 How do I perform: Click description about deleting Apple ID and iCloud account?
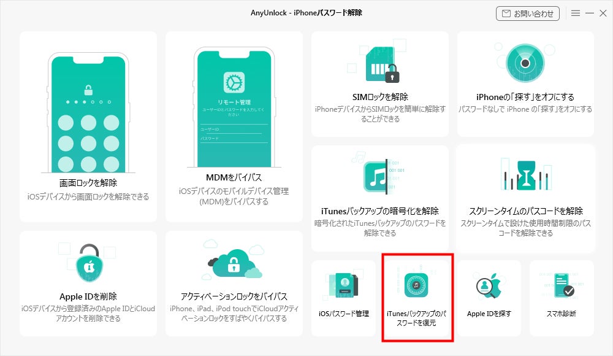(88, 314)
